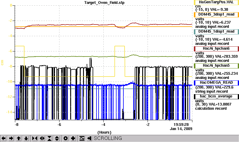Pan the graph left with left arrow
Viewport: 239px width, 142px height.
[x=4, y=138]
